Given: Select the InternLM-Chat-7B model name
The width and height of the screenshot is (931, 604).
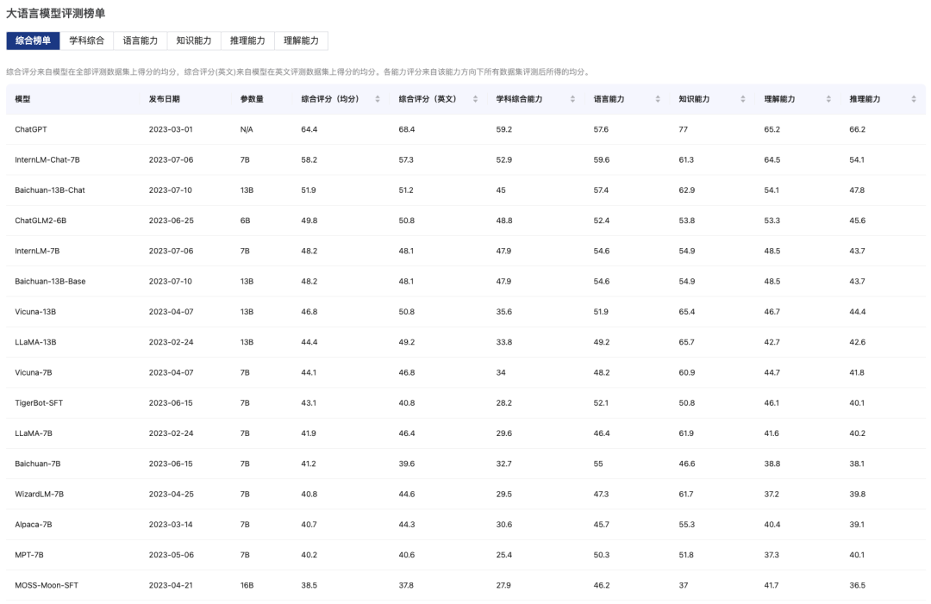Looking at the screenshot, I should pos(47,159).
